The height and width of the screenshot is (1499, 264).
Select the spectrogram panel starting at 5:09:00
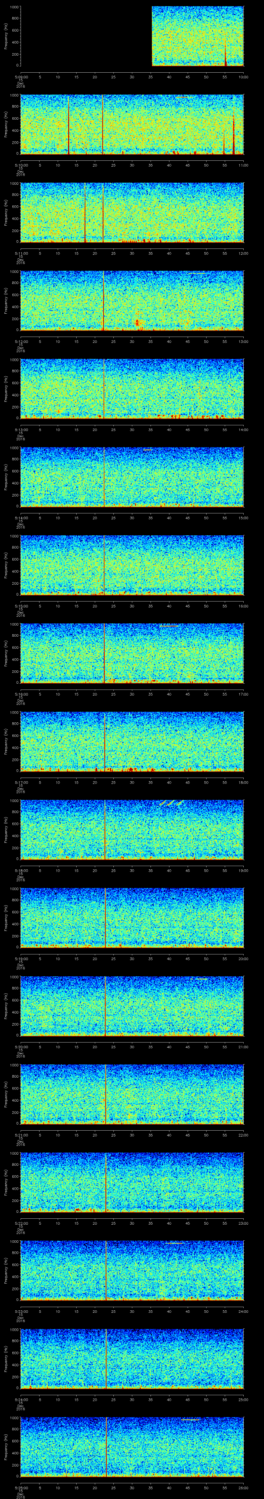132,36
